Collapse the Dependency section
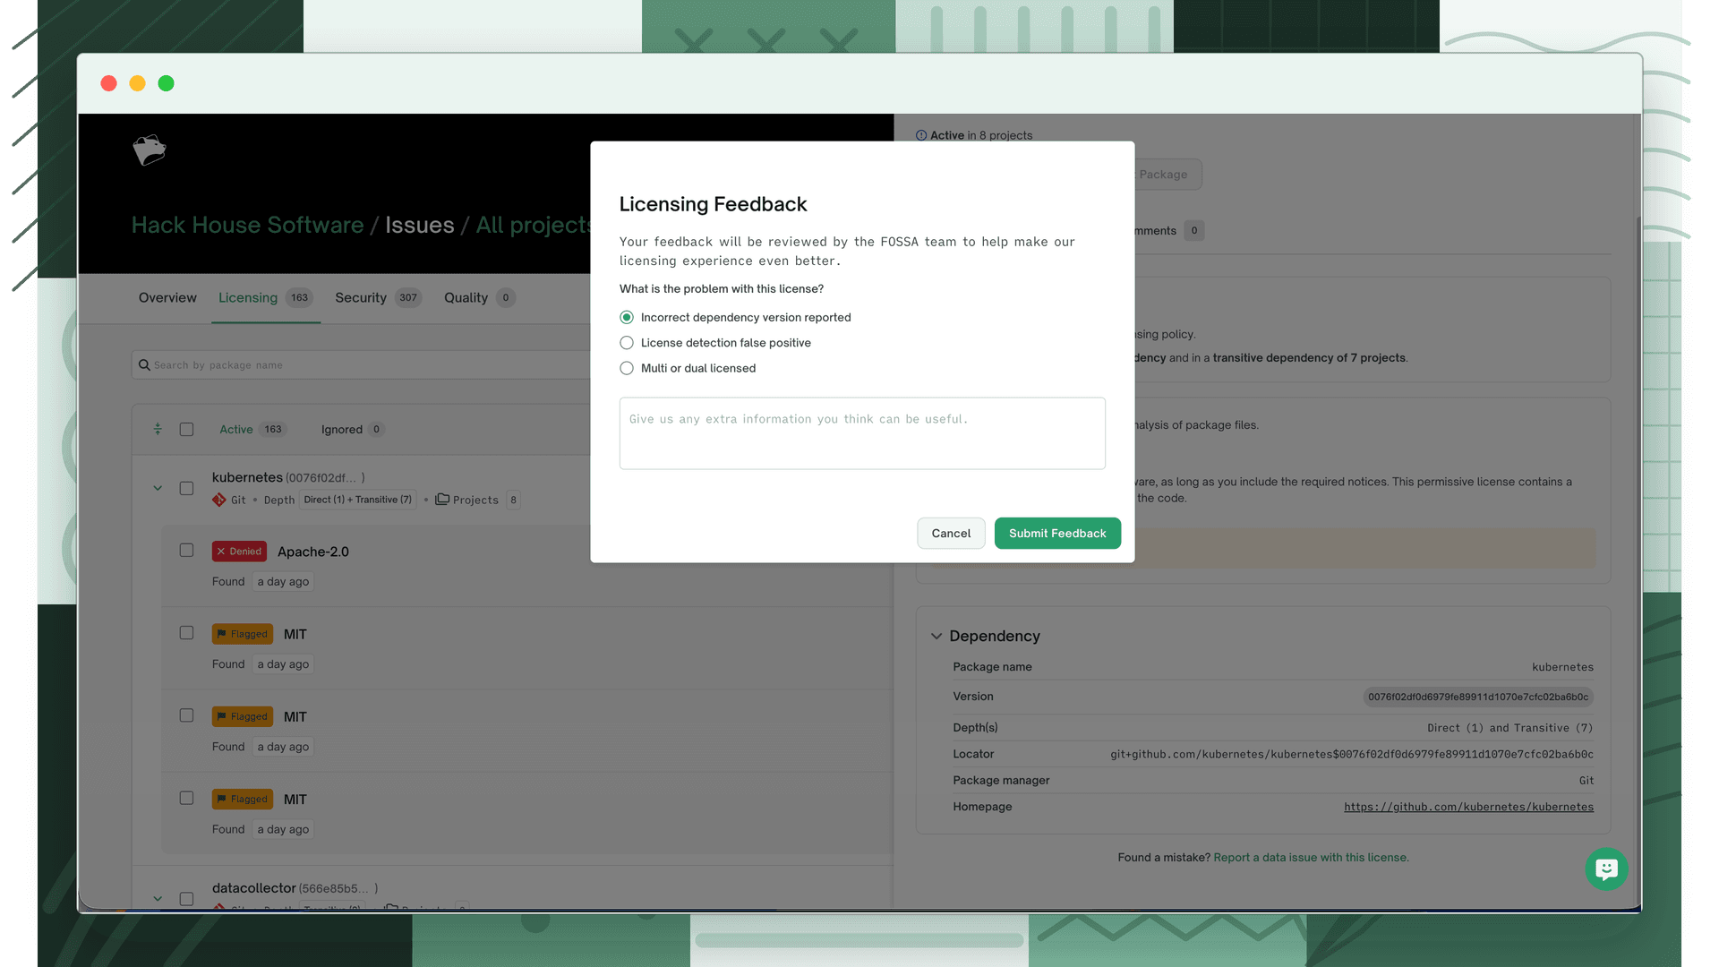 pos(936,636)
